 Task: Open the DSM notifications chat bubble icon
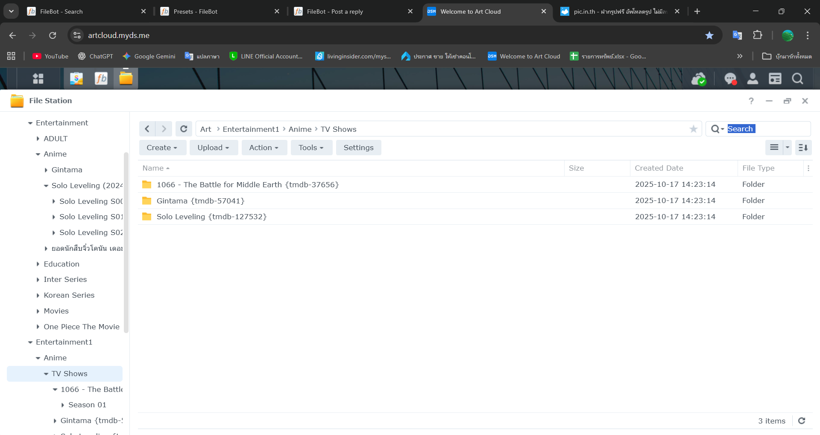point(730,79)
